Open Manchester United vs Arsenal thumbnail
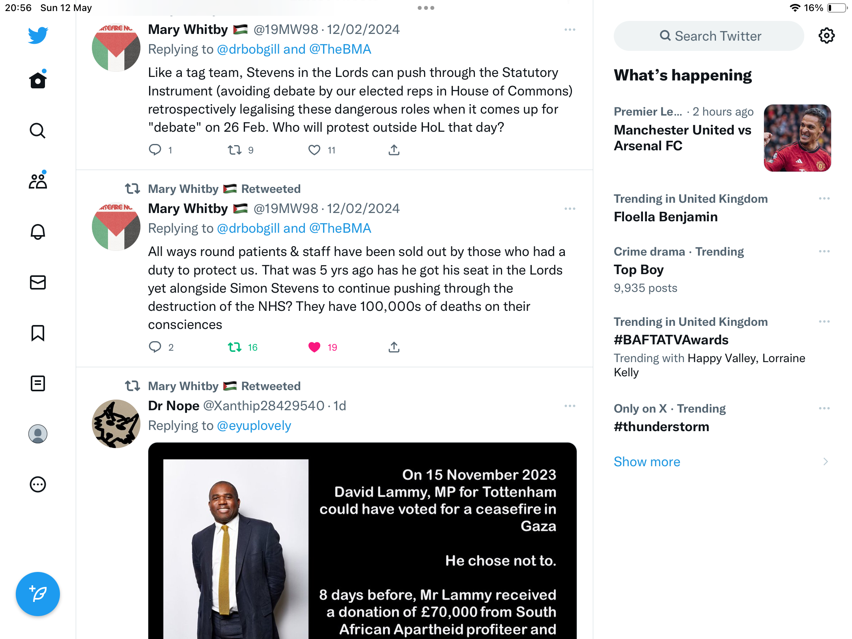The image size is (852, 639). [797, 138]
